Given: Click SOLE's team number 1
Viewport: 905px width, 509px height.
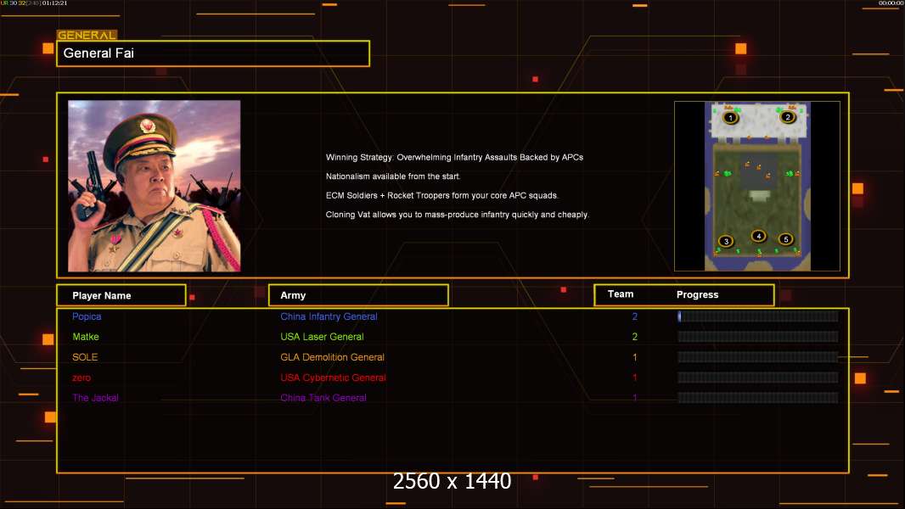Looking at the screenshot, I should tap(635, 357).
